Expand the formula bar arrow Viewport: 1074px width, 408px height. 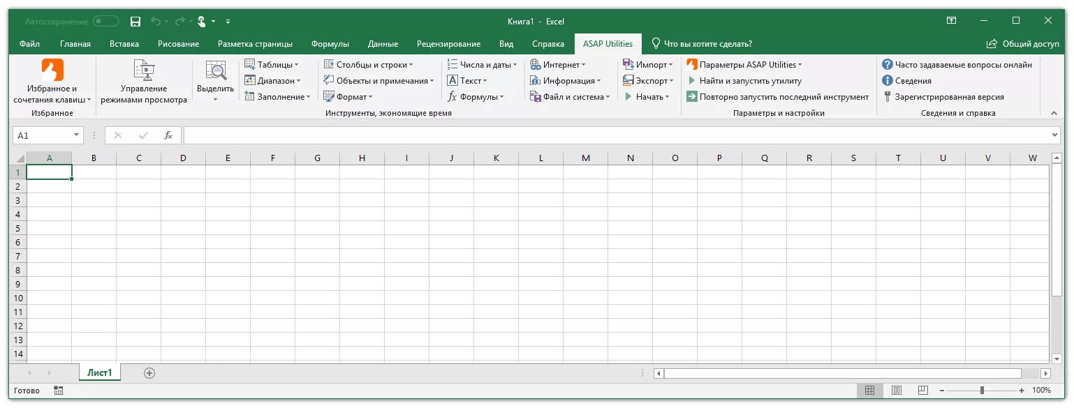(1054, 135)
